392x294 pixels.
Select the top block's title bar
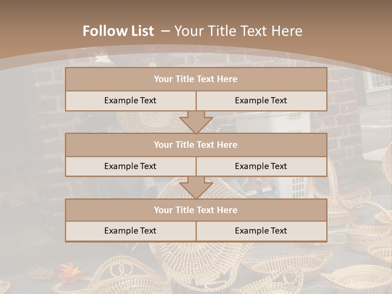coord(196,79)
